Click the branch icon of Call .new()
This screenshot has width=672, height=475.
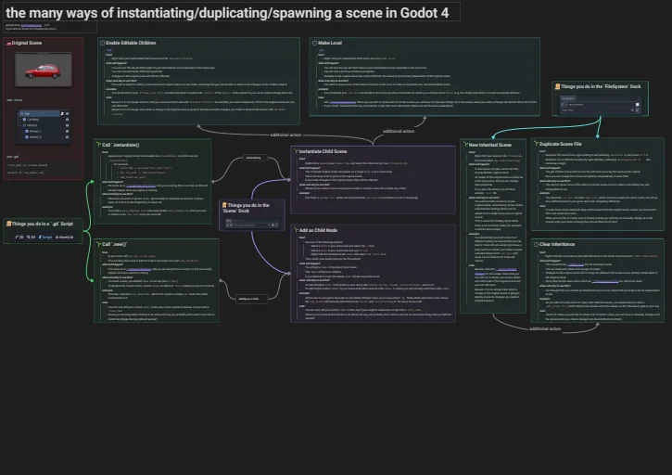pos(98,244)
